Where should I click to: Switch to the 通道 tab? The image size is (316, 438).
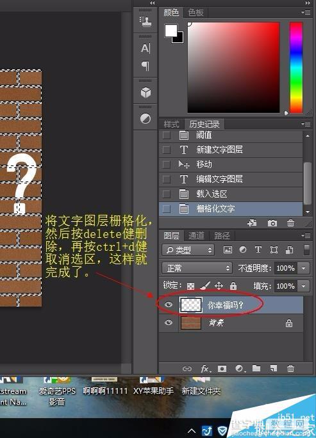[x=196, y=235]
